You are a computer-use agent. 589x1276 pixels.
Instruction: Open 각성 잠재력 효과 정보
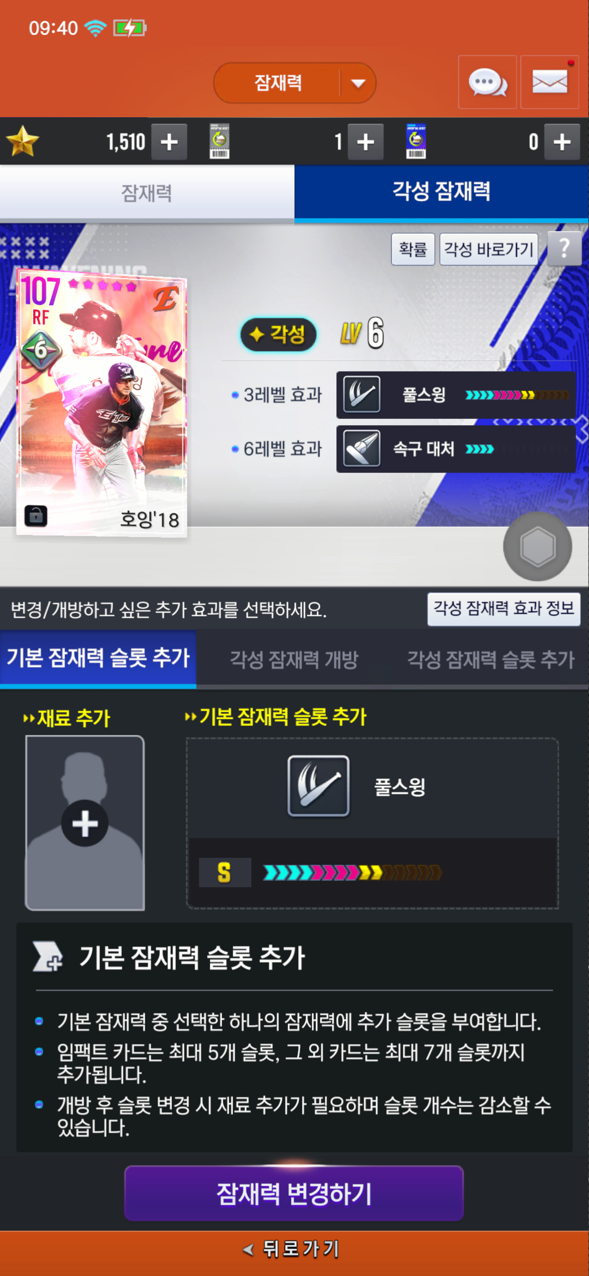[504, 609]
